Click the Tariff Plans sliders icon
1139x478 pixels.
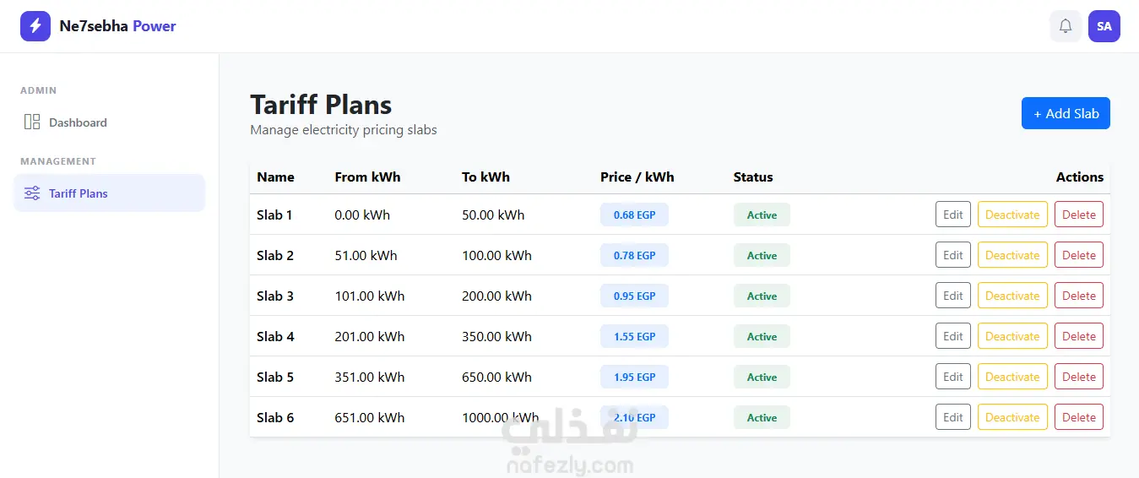[32, 193]
